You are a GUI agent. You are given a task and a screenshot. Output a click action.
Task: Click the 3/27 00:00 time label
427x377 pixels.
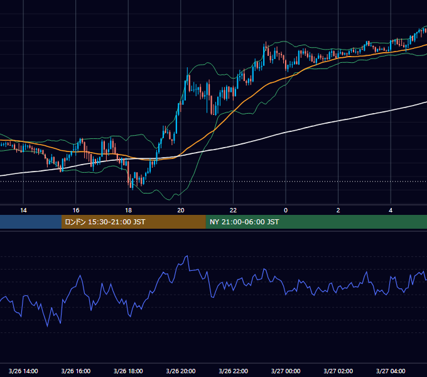[286, 371]
